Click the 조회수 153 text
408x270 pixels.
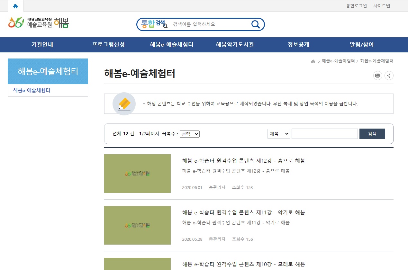(242, 187)
